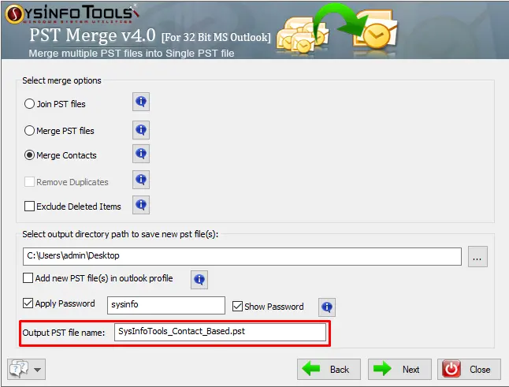509x387 pixels.
Task: Edit the Output PST file name field
Action: pos(220,332)
